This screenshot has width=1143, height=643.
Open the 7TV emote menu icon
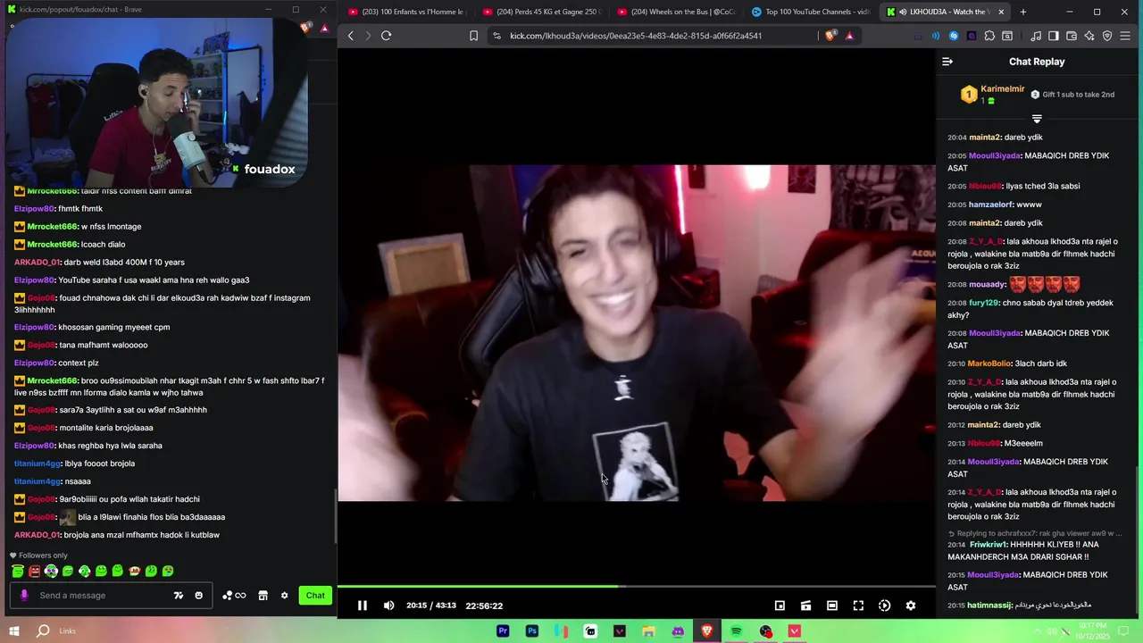point(179,596)
